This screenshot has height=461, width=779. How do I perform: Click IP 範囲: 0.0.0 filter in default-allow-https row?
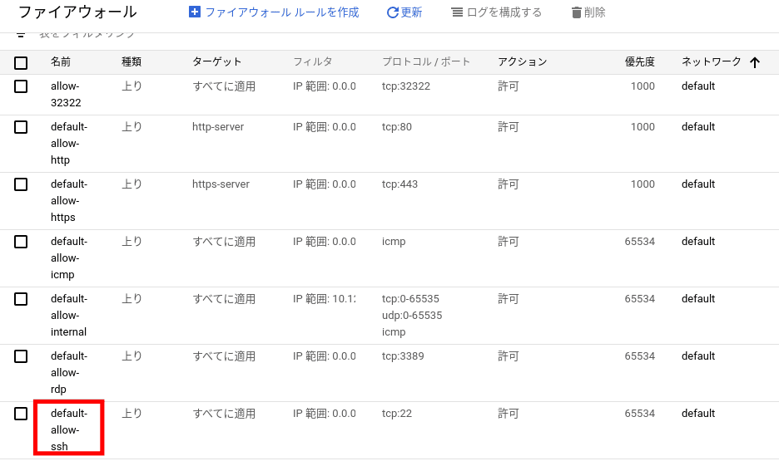325,184
